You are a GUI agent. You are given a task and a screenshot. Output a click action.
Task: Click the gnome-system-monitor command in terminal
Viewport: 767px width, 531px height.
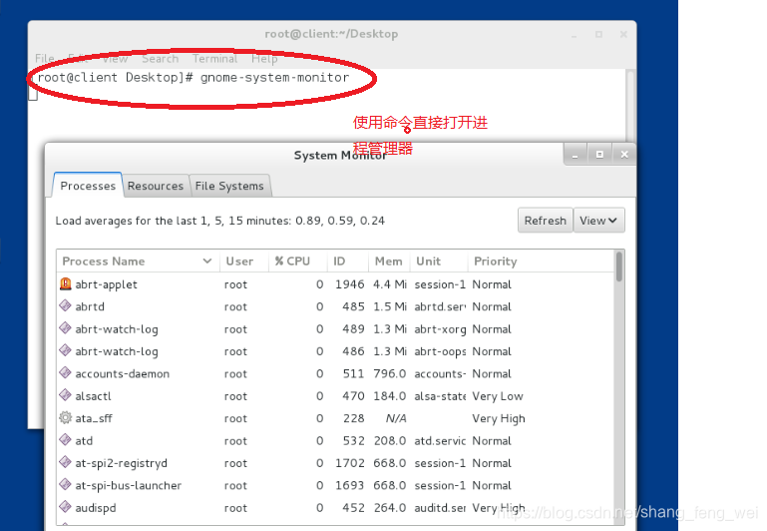tap(274, 78)
